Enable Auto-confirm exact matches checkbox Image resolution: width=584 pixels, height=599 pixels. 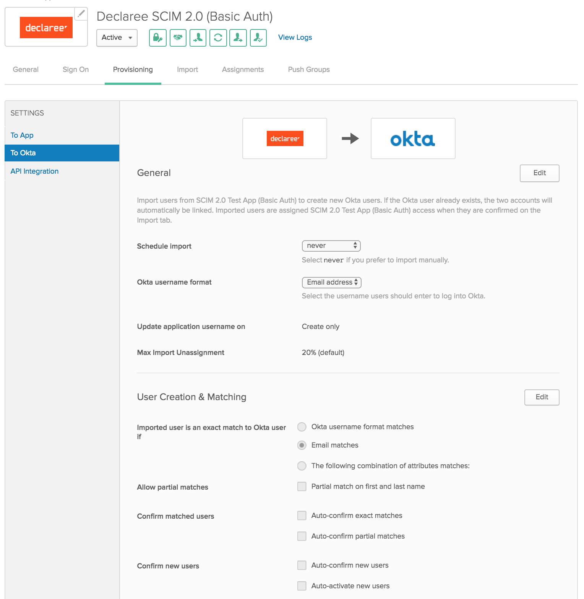pos(302,516)
